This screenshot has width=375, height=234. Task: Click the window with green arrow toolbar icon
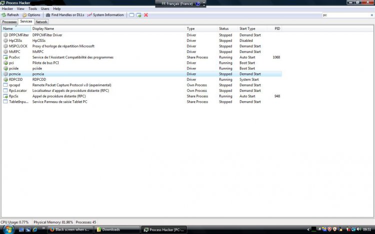138,15
